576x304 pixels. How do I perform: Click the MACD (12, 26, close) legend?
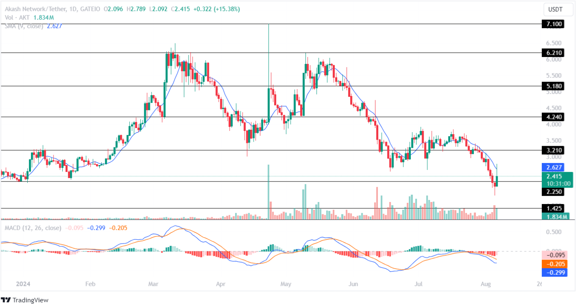33,228
